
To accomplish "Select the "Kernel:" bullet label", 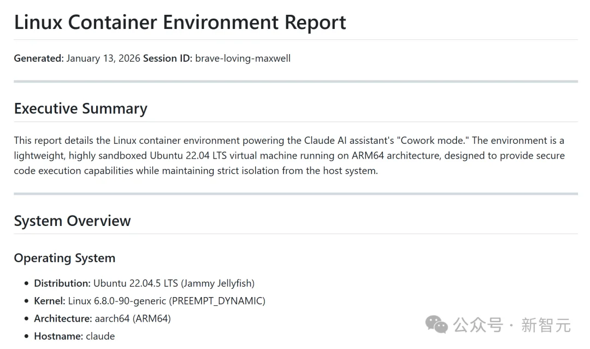I will (x=50, y=301).
